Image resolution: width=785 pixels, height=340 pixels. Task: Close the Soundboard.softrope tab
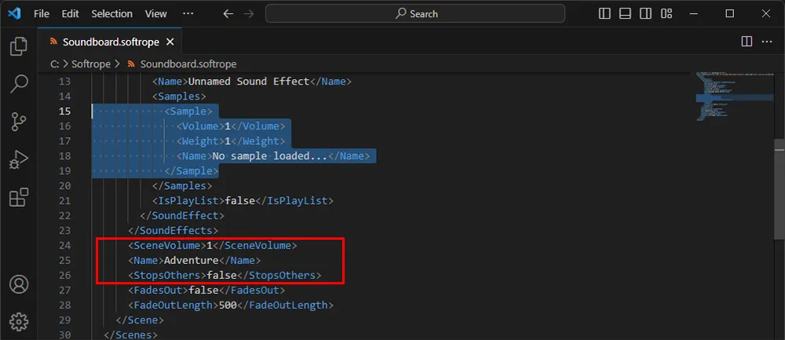pyautogui.click(x=170, y=42)
